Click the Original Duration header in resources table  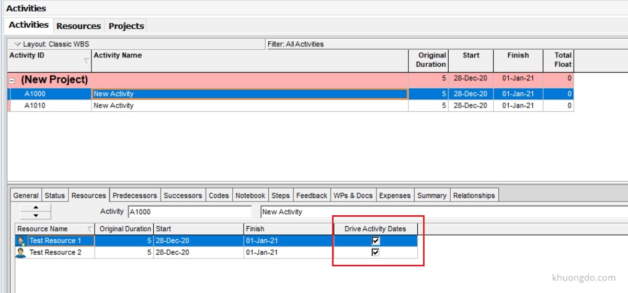[x=124, y=229]
